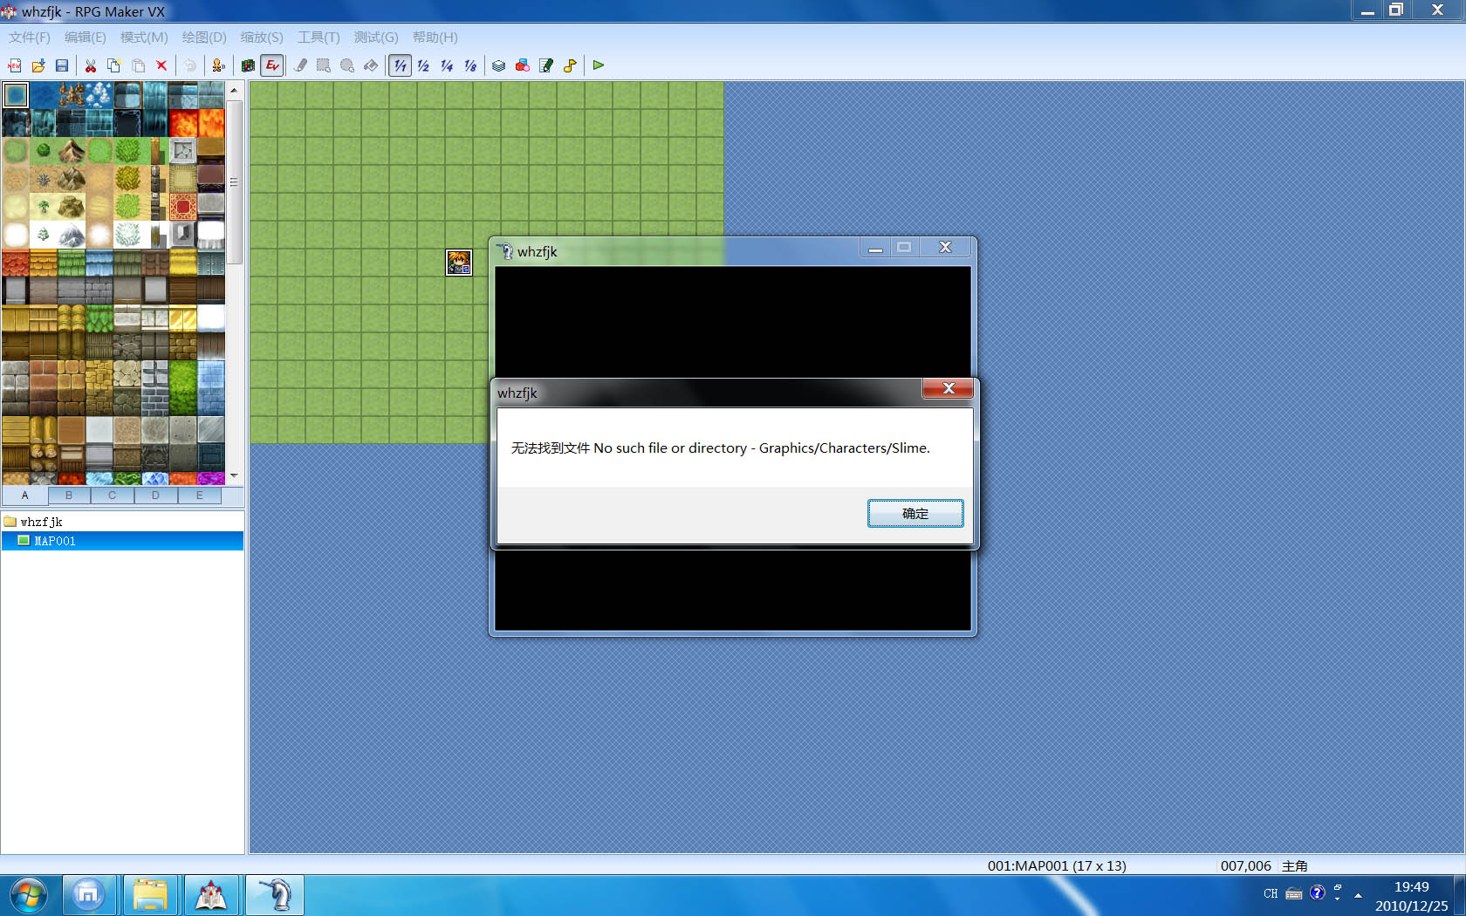Open the Script Editor icon

tap(546, 65)
